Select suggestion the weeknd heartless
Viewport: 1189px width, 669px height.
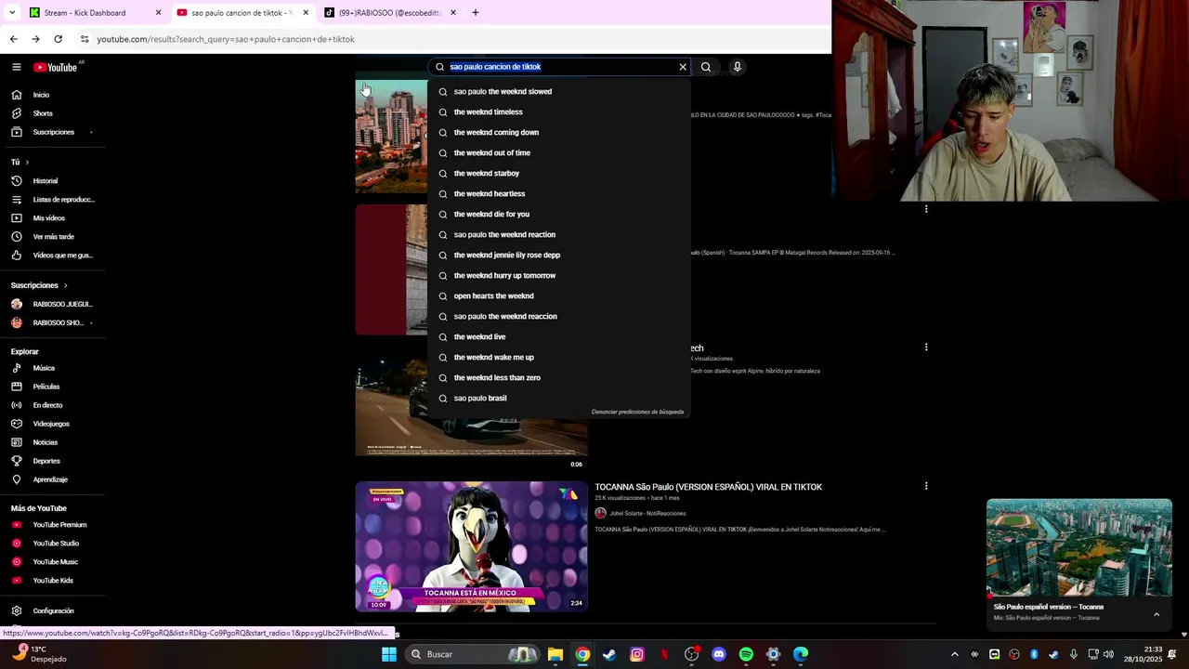[x=558, y=194]
